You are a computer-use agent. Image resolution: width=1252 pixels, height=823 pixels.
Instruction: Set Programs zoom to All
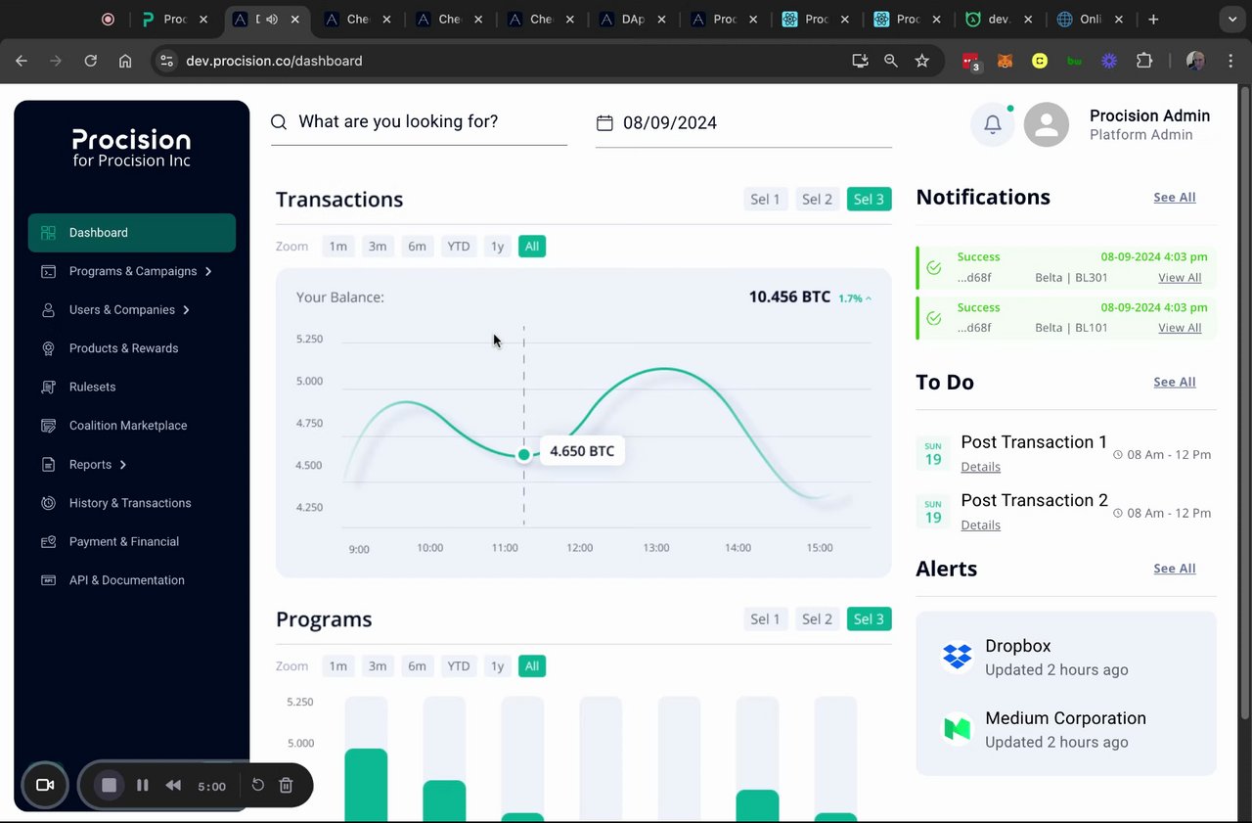[x=532, y=666]
